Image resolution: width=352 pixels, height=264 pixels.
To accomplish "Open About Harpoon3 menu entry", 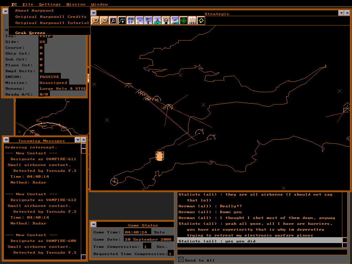I will (34, 10).
